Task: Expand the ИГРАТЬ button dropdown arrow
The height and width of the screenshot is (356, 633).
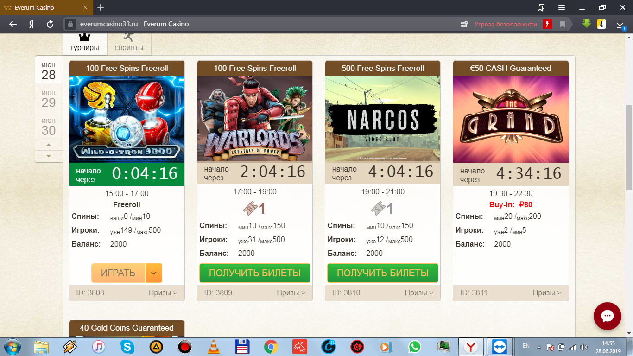Action: (153, 273)
